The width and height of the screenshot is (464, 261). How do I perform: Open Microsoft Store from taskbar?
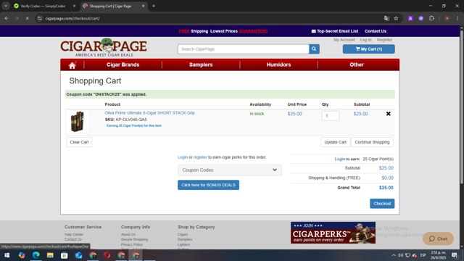[x=65, y=255]
